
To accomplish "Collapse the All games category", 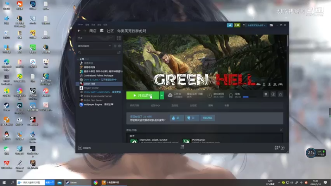I will (x=78, y=59).
